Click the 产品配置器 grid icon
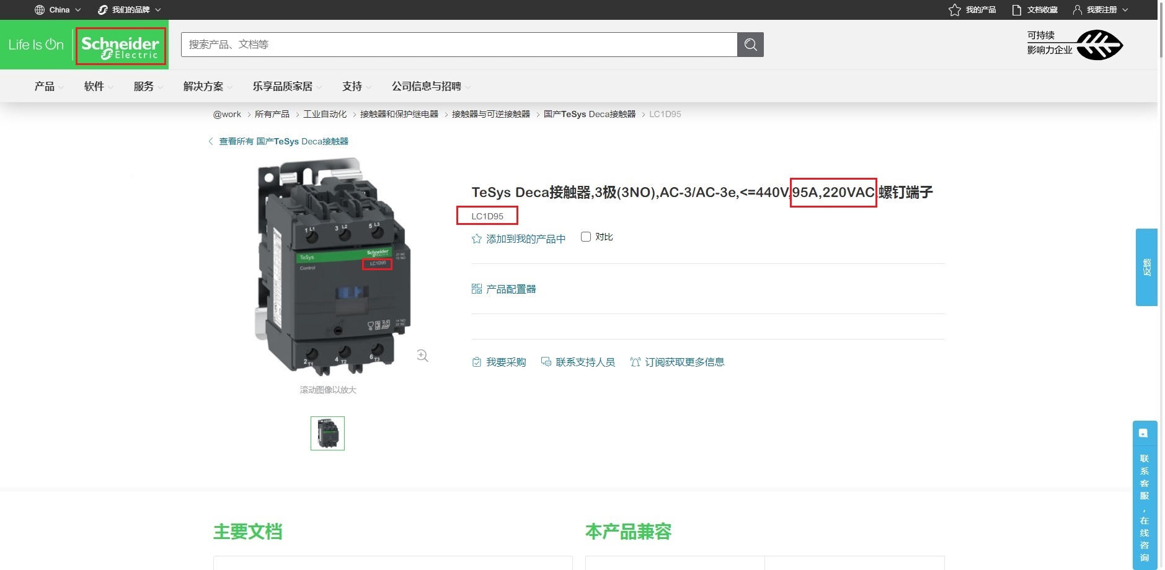This screenshot has width=1165, height=570. click(x=477, y=289)
